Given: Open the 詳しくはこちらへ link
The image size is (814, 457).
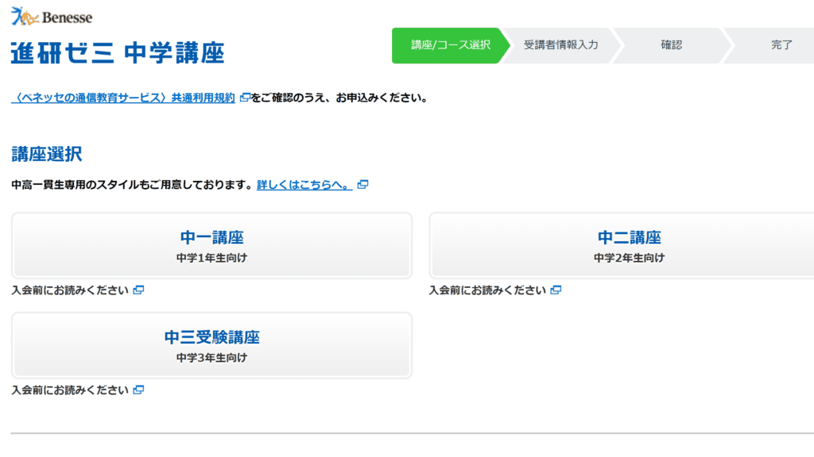Looking at the screenshot, I should pyautogui.click(x=304, y=185).
